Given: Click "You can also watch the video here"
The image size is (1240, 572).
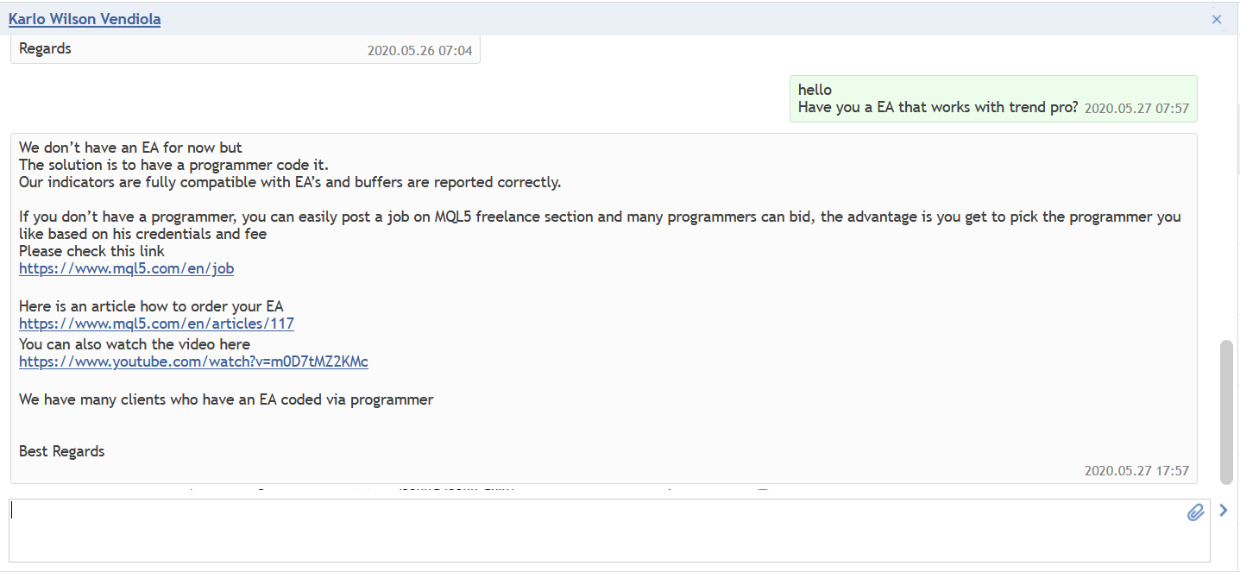Looking at the screenshot, I should pyautogui.click(x=134, y=344).
